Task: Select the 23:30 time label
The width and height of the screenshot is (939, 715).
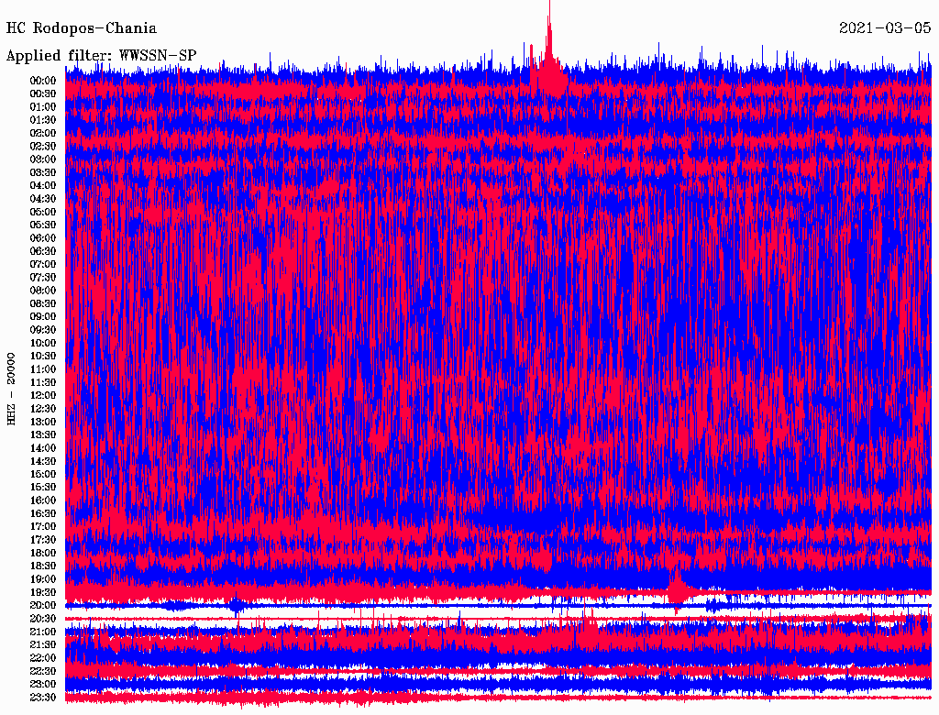Action: click(x=43, y=698)
